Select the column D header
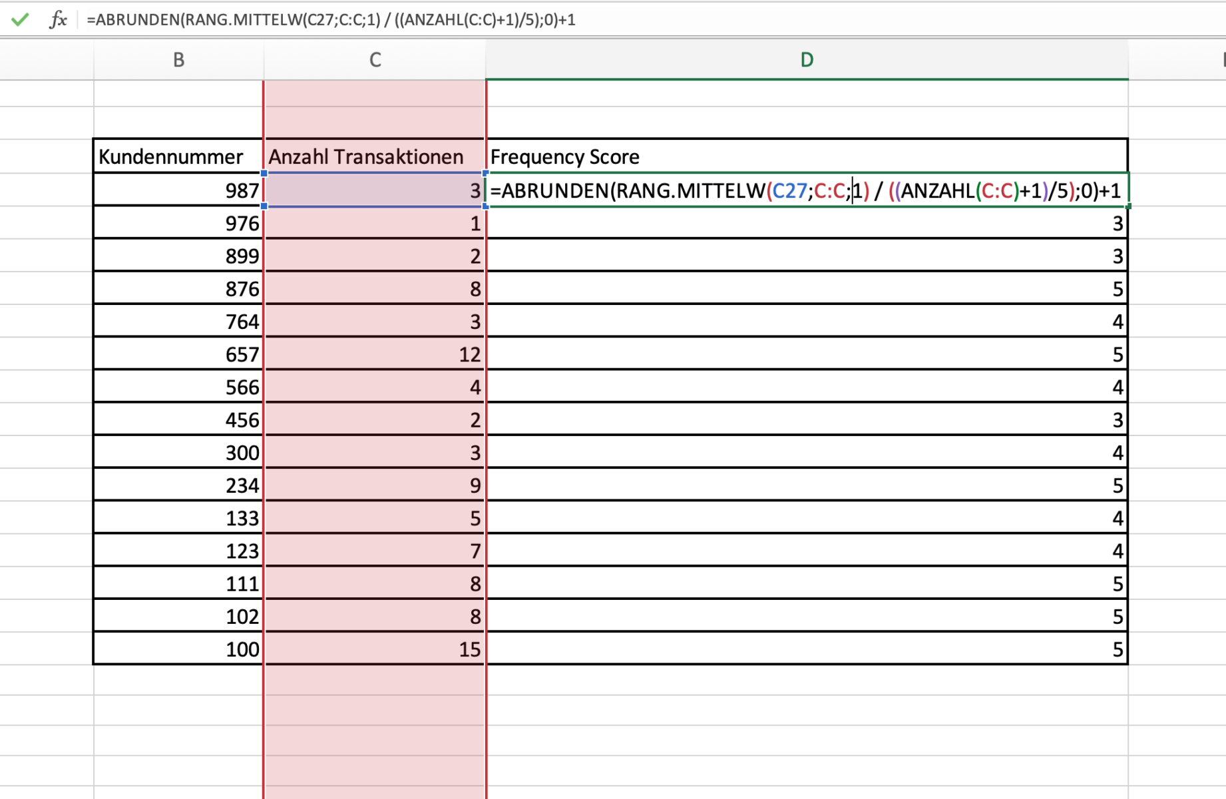This screenshot has height=799, width=1226. pyautogui.click(x=806, y=60)
